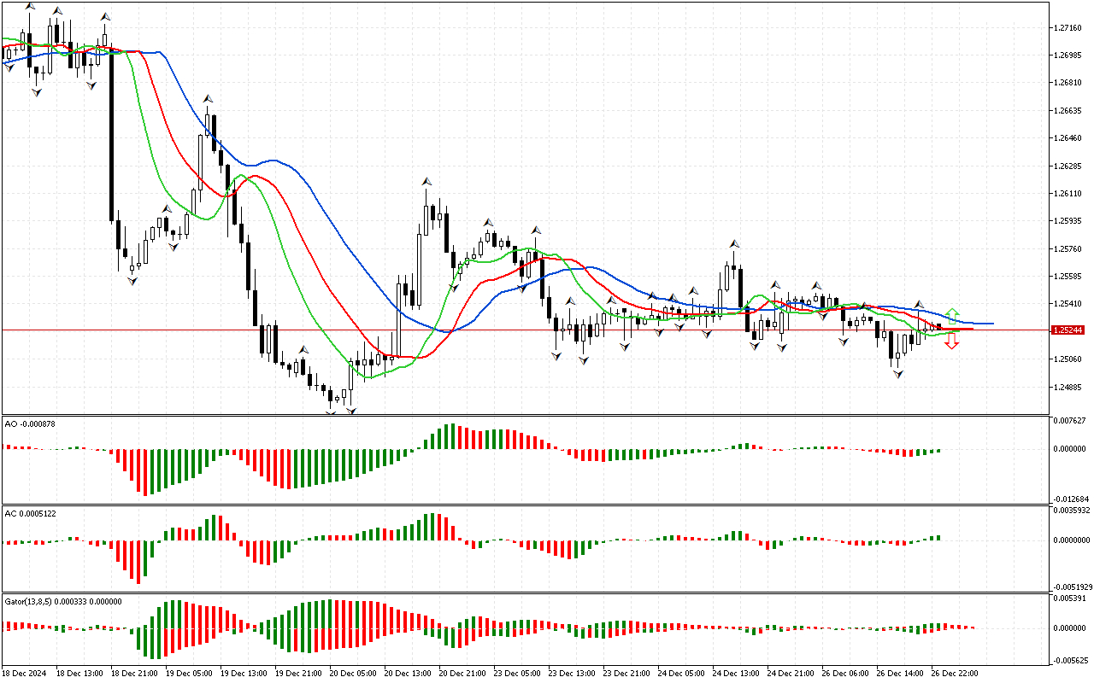Click time axis label 19 Dec 21:00
The width and height of the screenshot is (1094, 683).
tap(299, 674)
